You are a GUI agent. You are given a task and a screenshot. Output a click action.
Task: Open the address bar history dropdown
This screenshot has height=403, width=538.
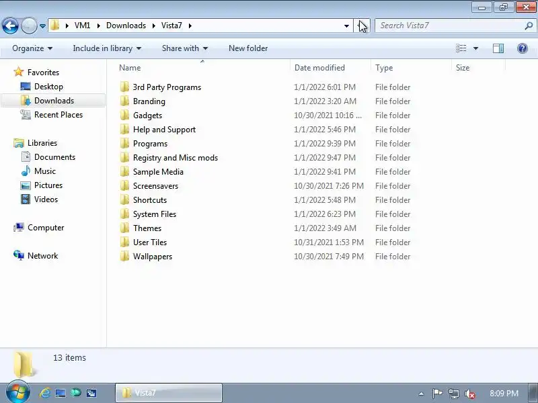[346, 26]
